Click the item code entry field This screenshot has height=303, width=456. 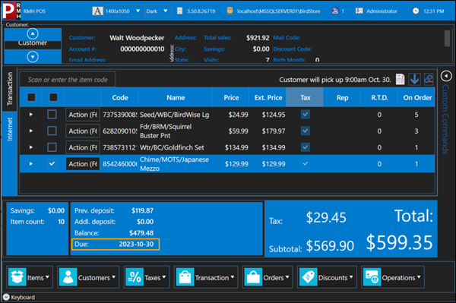[x=68, y=79]
